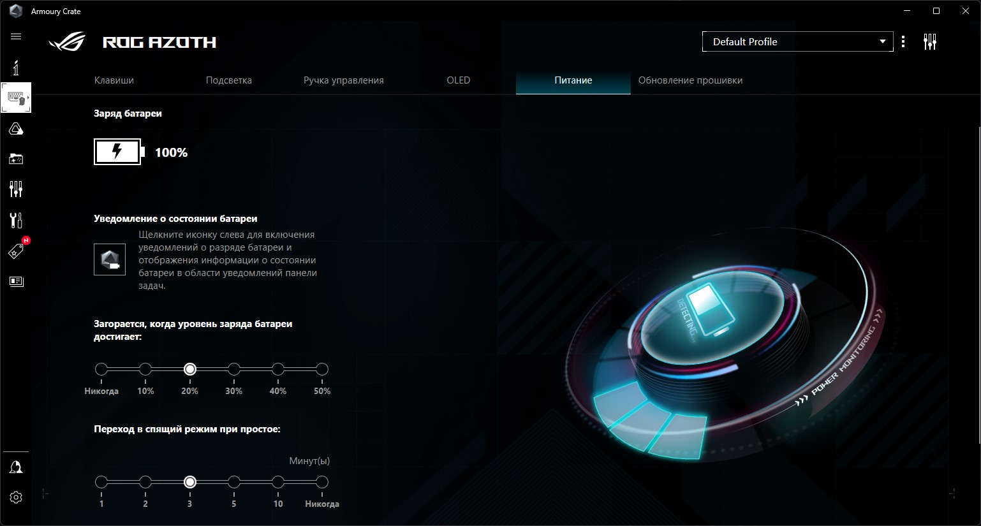Toggle battery status notification icon
The height and width of the screenshot is (526, 981).
(110, 259)
